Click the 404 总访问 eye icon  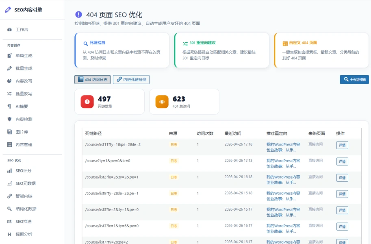tap(161, 101)
